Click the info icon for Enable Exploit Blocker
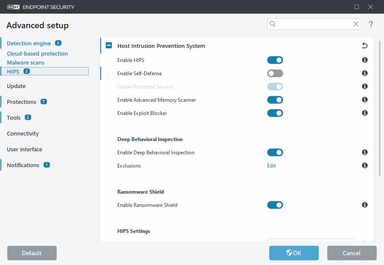The width and height of the screenshot is (384, 265). (365, 113)
